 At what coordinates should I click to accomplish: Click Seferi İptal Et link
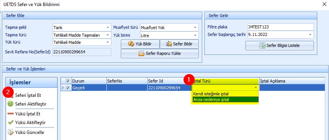point(28,95)
